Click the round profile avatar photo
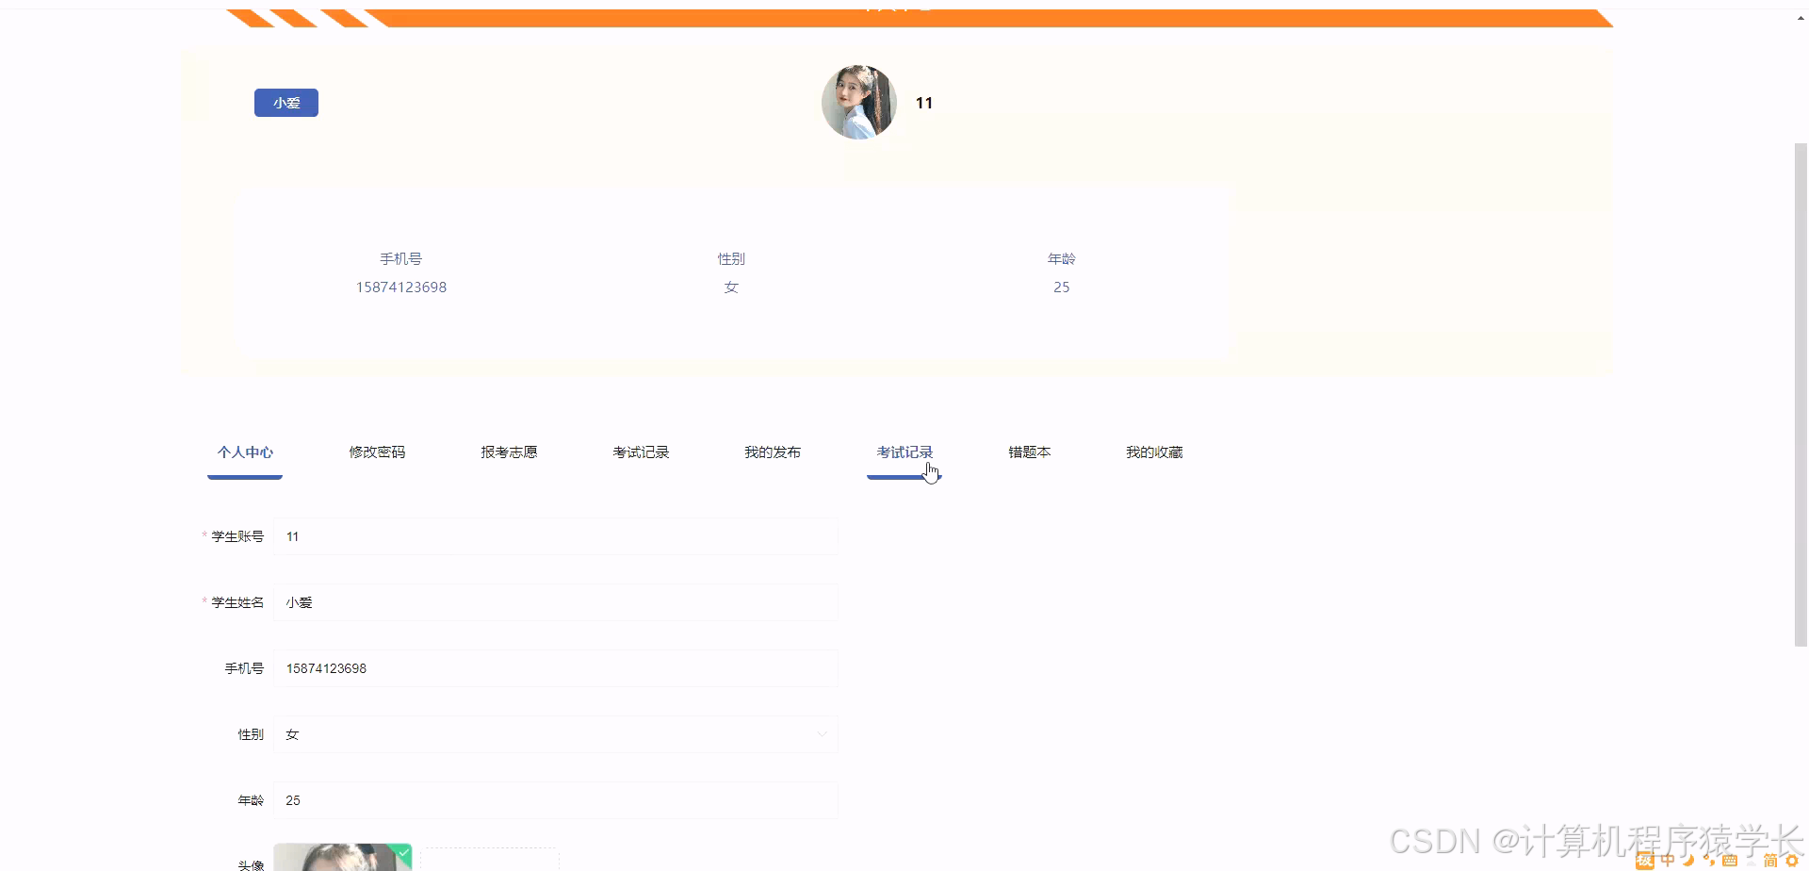This screenshot has height=871, width=1809. 858,102
